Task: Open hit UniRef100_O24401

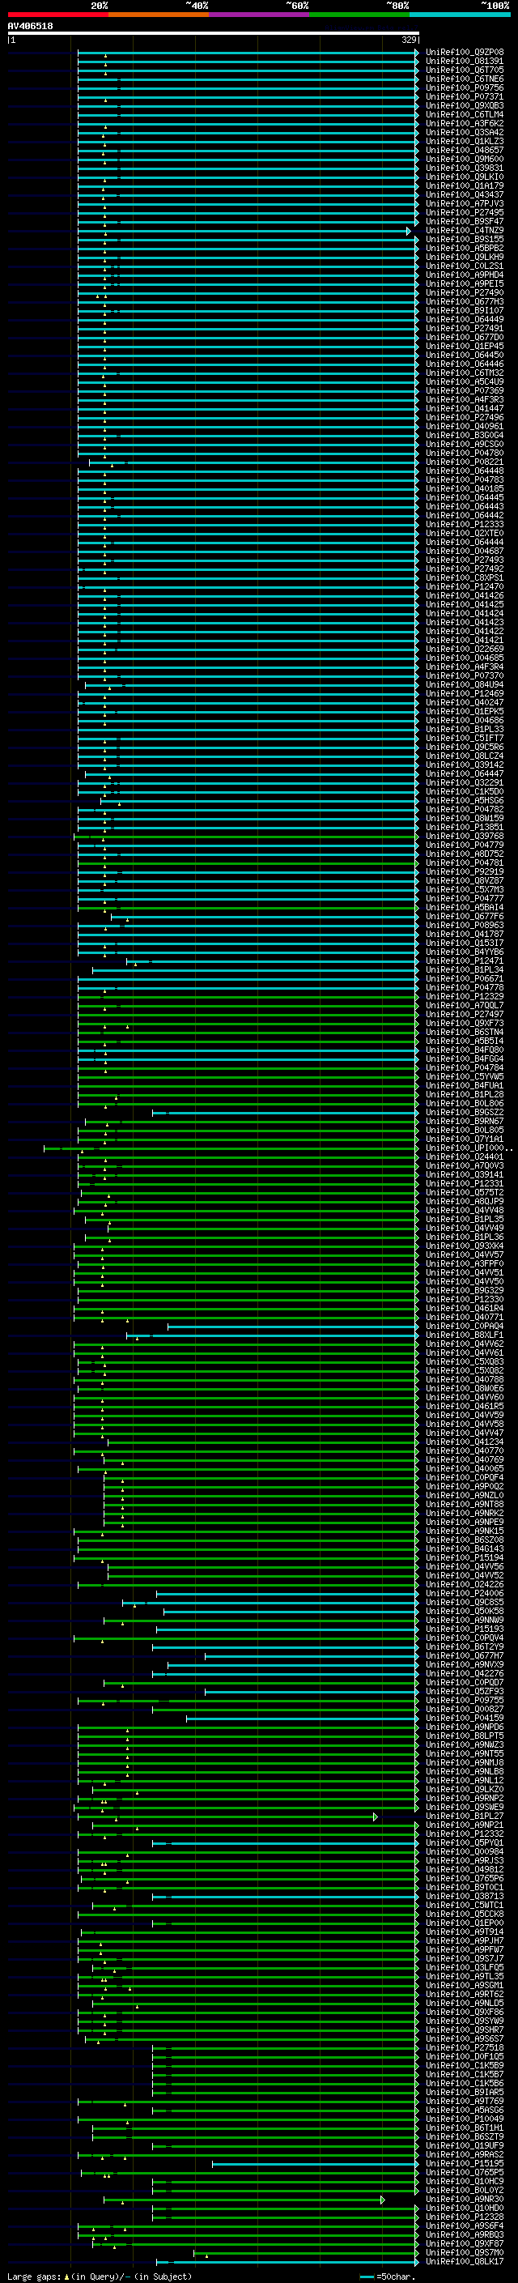Action: pyautogui.click(x=465, y=1156)
